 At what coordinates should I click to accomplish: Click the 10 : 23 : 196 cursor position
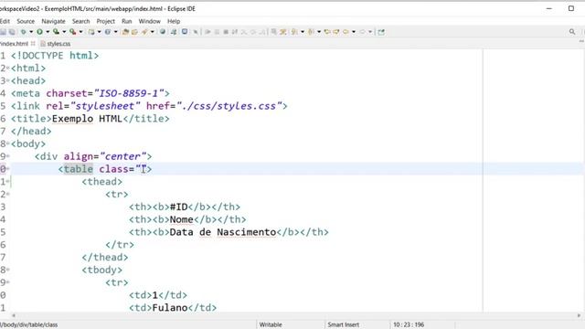[x=409, y=324]
